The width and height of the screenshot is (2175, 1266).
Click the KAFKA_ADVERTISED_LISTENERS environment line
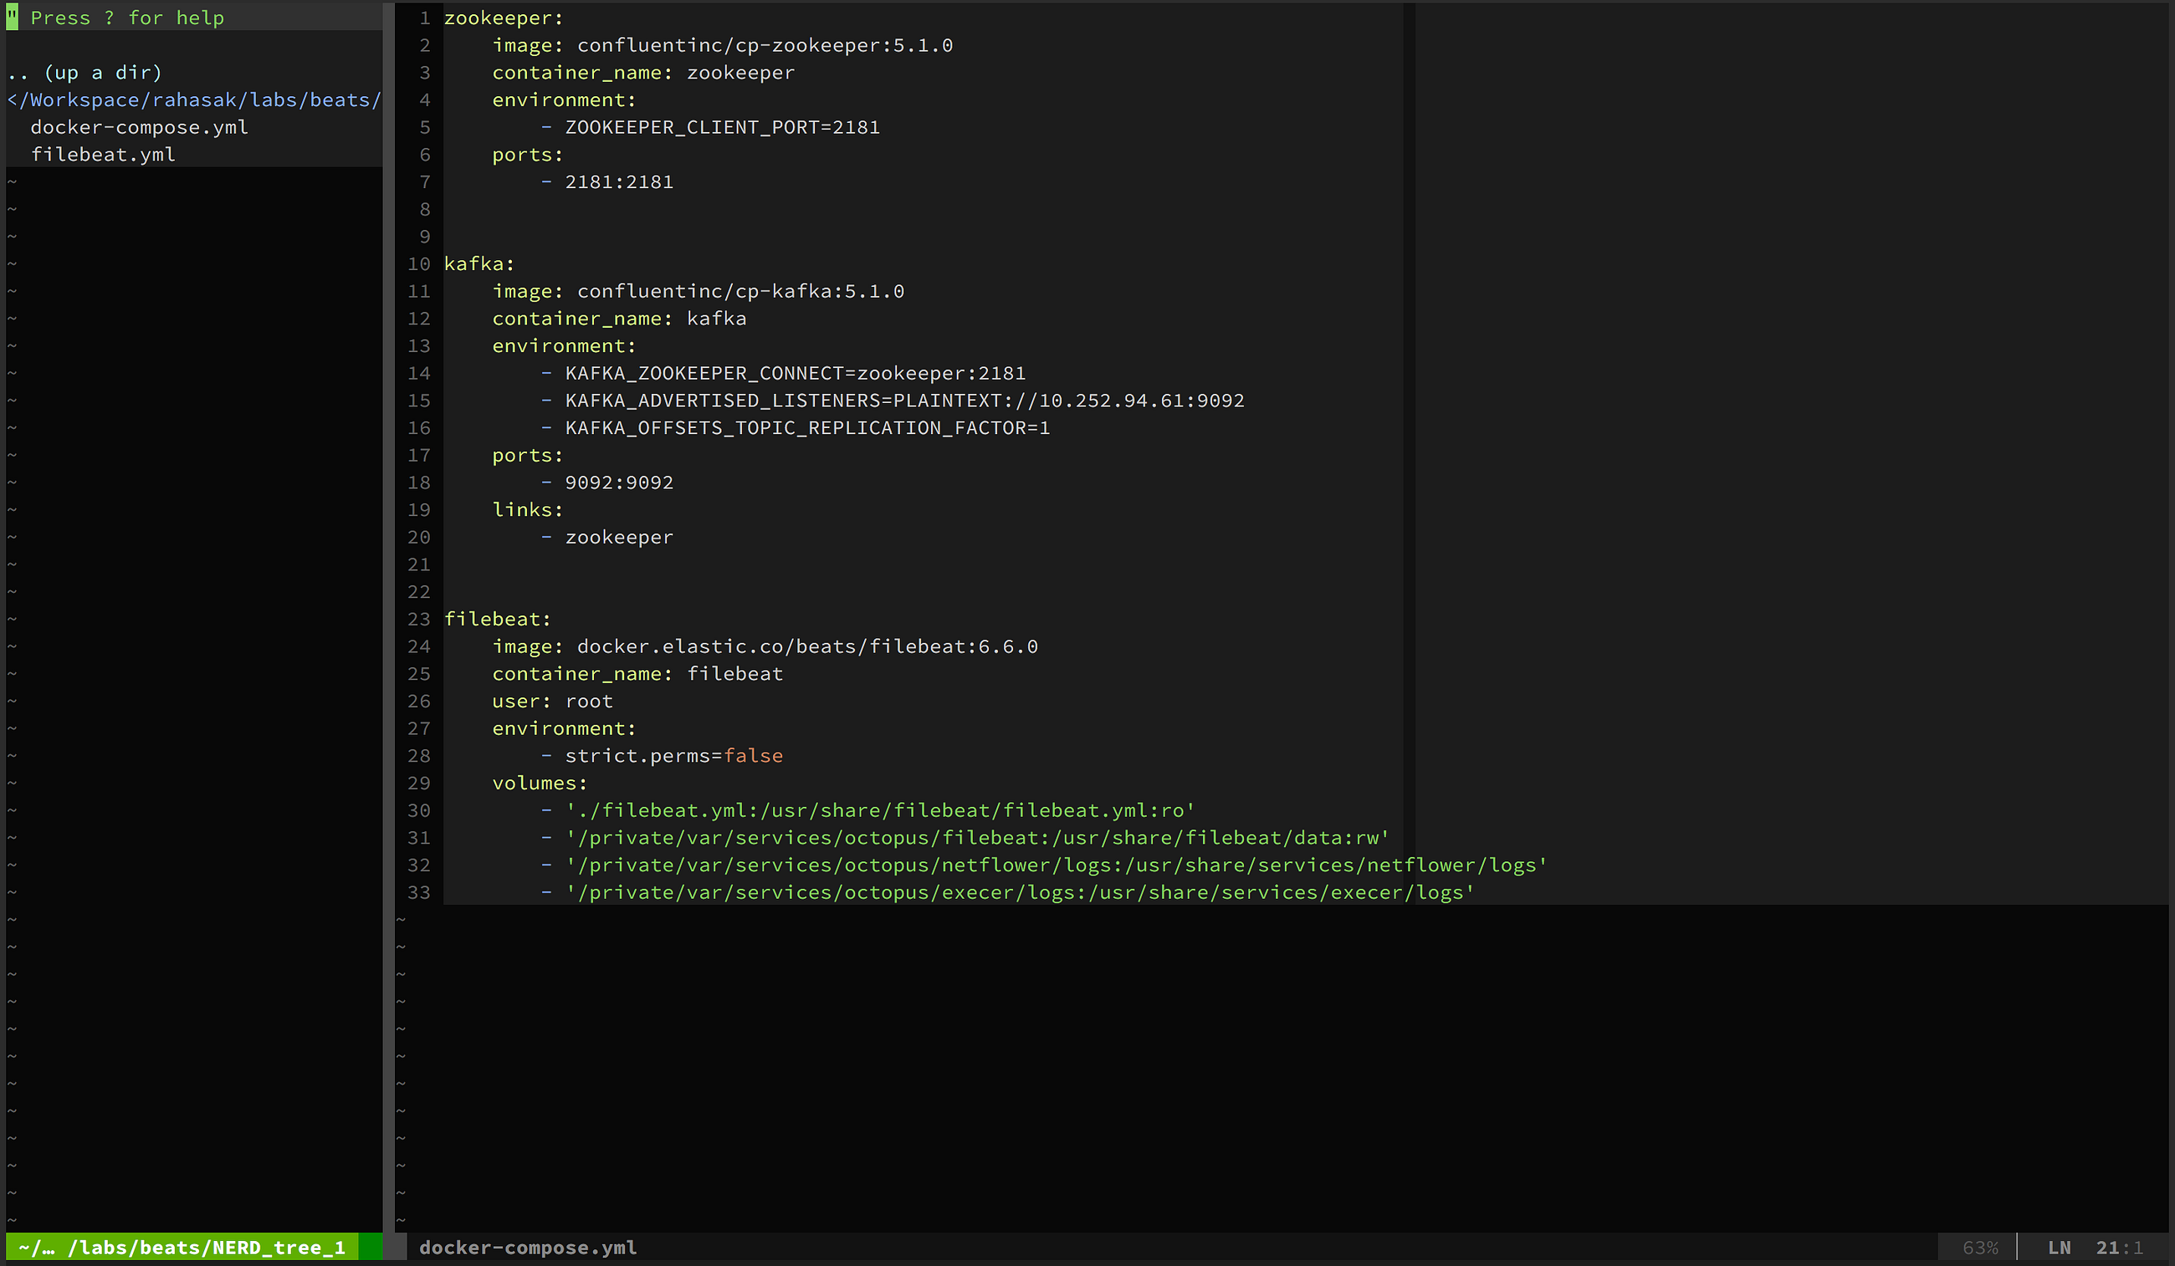click(903, 401)
